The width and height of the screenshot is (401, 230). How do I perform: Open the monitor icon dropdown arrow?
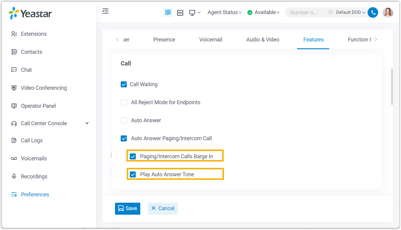point(199,13)
